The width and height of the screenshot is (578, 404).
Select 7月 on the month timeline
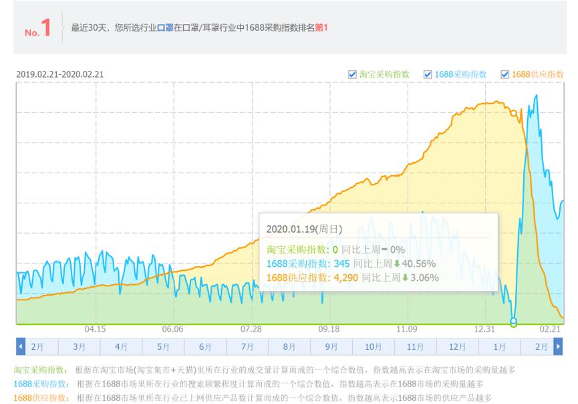click(x=247, y=346)
